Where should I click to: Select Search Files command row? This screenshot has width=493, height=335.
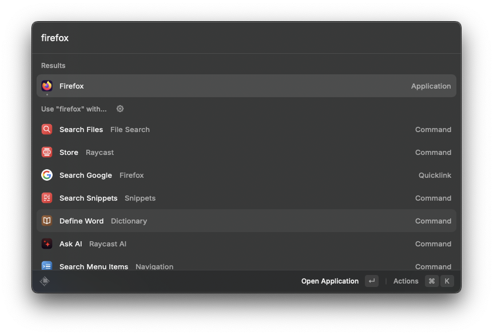coord(247,129)
